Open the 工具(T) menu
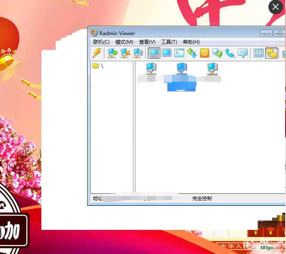 [169, 42]
